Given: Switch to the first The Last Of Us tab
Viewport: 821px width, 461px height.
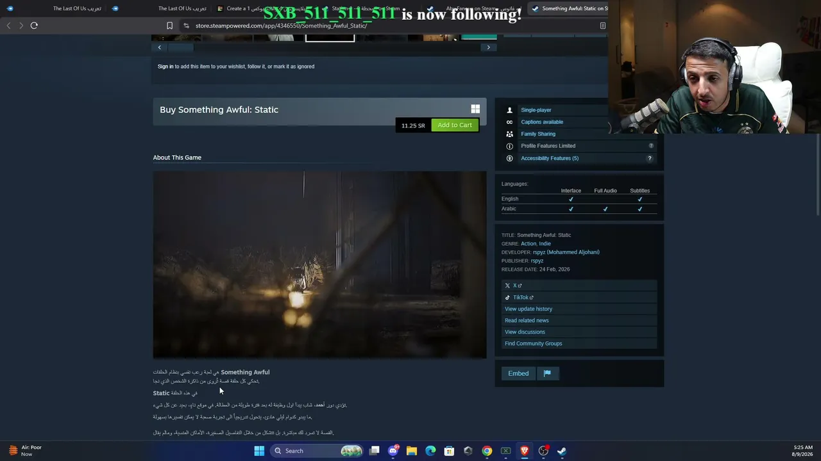Looking at the screenshot, I should pos(55,8).
